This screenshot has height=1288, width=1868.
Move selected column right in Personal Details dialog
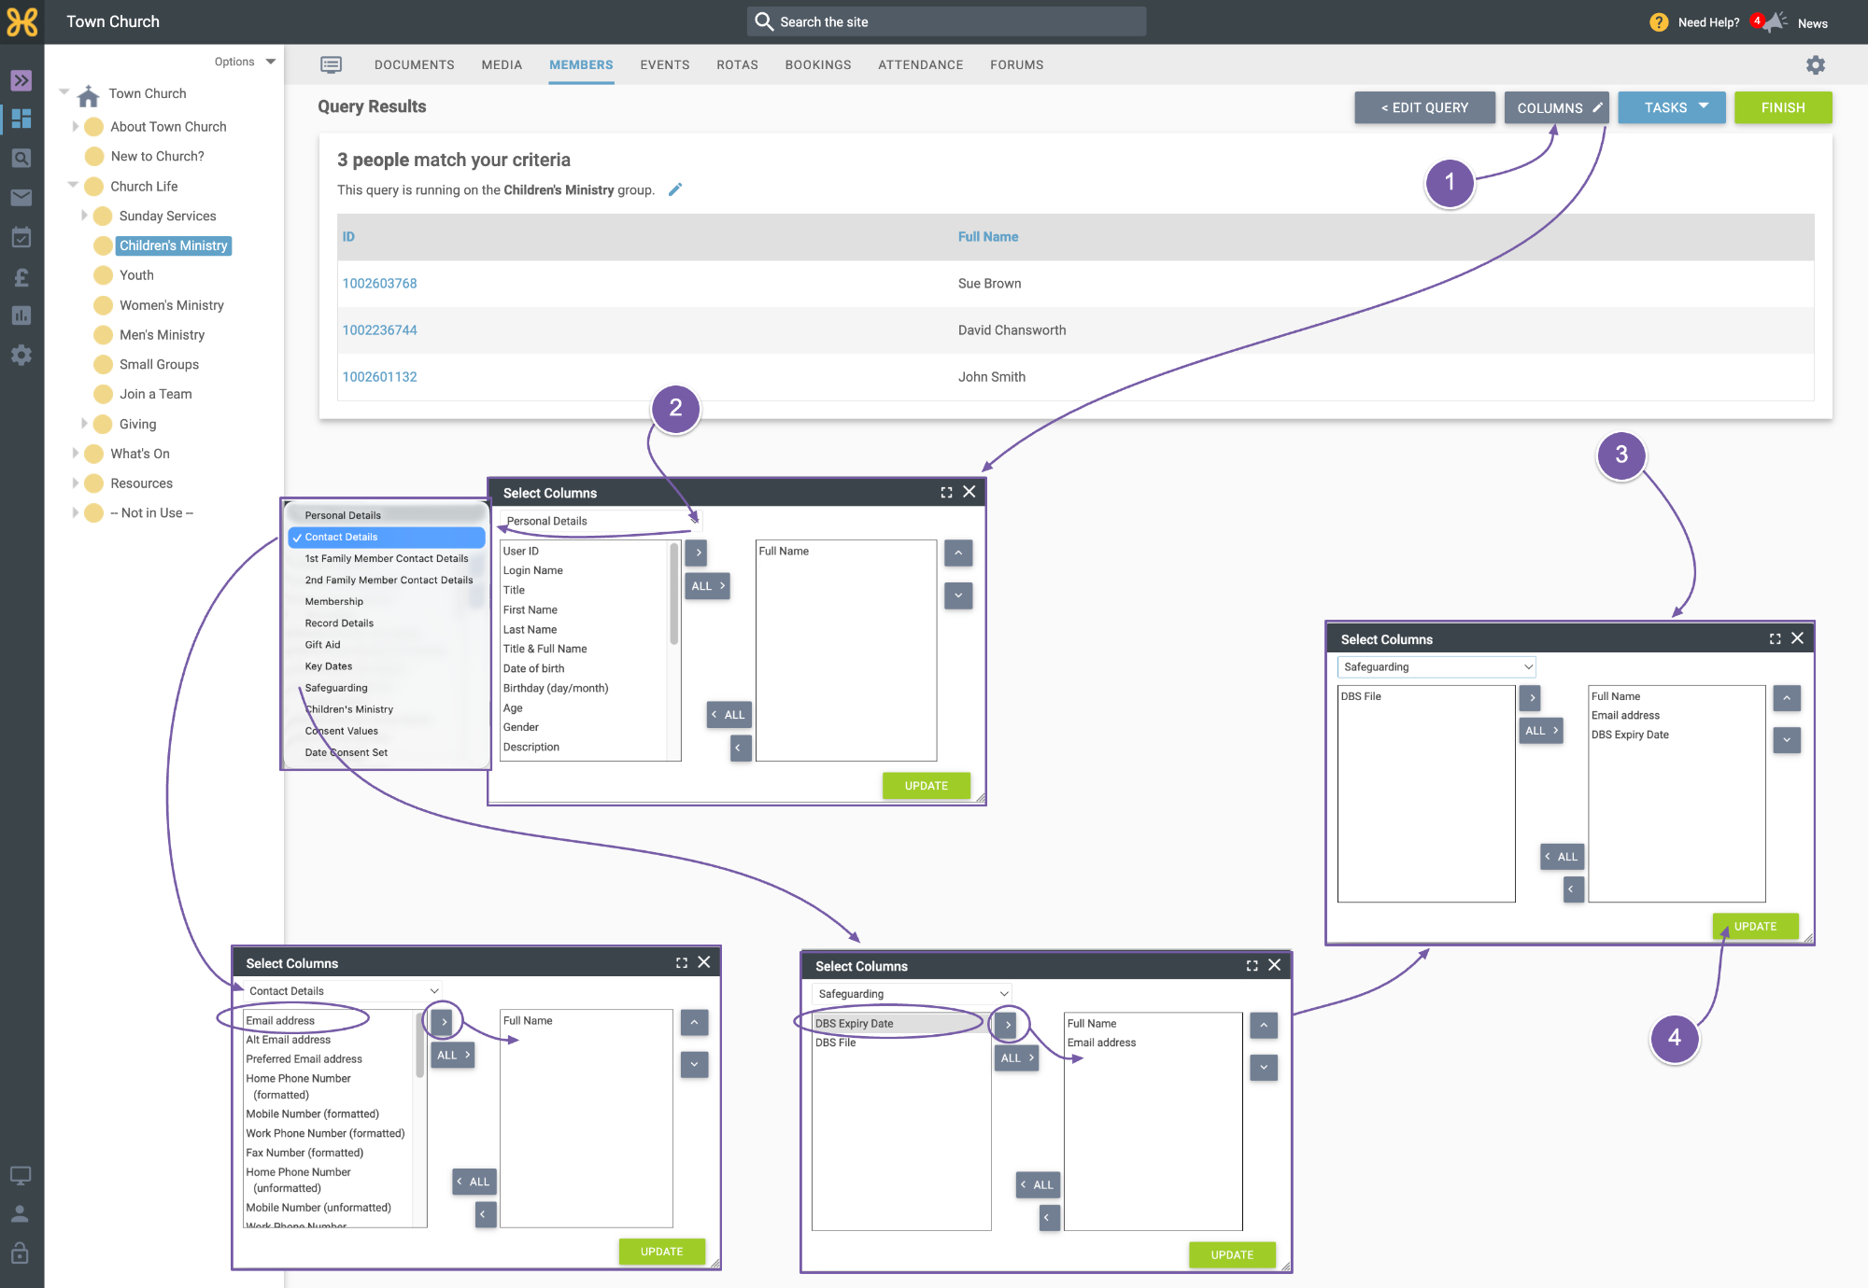tap(697, 553)
